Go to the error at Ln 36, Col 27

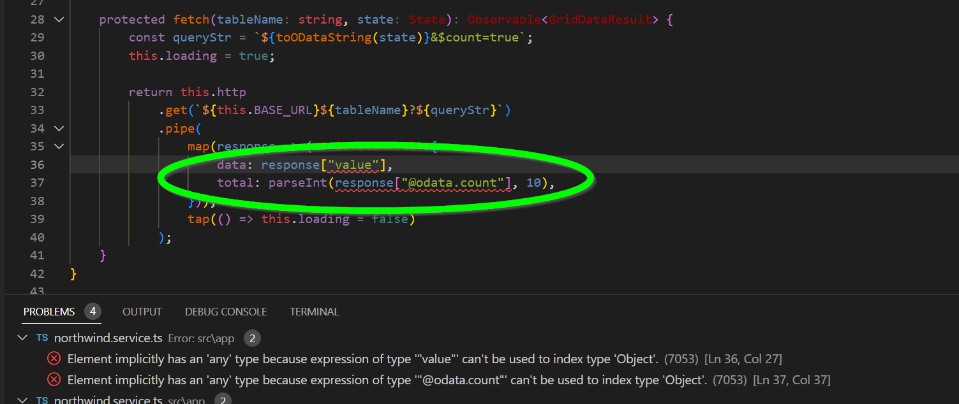[743, 359]
